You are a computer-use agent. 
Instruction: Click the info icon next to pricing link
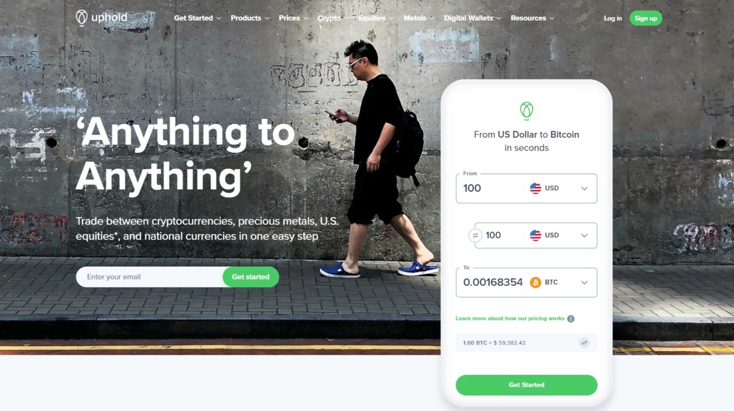pyautogui.click(x=571, y=319)
